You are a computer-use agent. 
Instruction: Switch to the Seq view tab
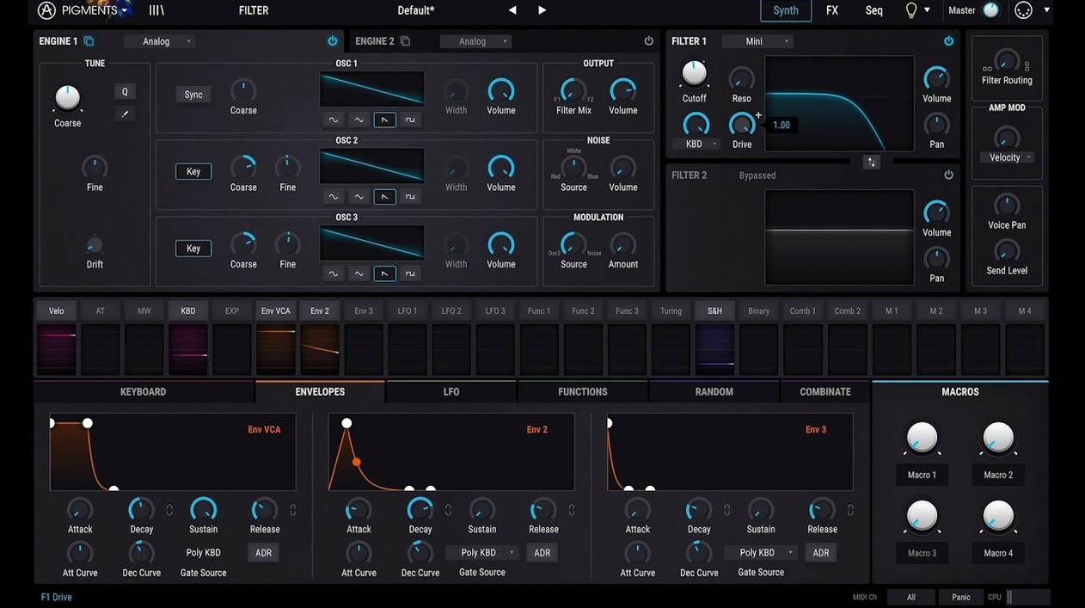tap(874, 10)
